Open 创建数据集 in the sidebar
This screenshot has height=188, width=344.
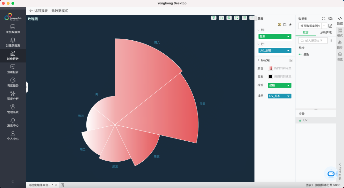point(13,43)
